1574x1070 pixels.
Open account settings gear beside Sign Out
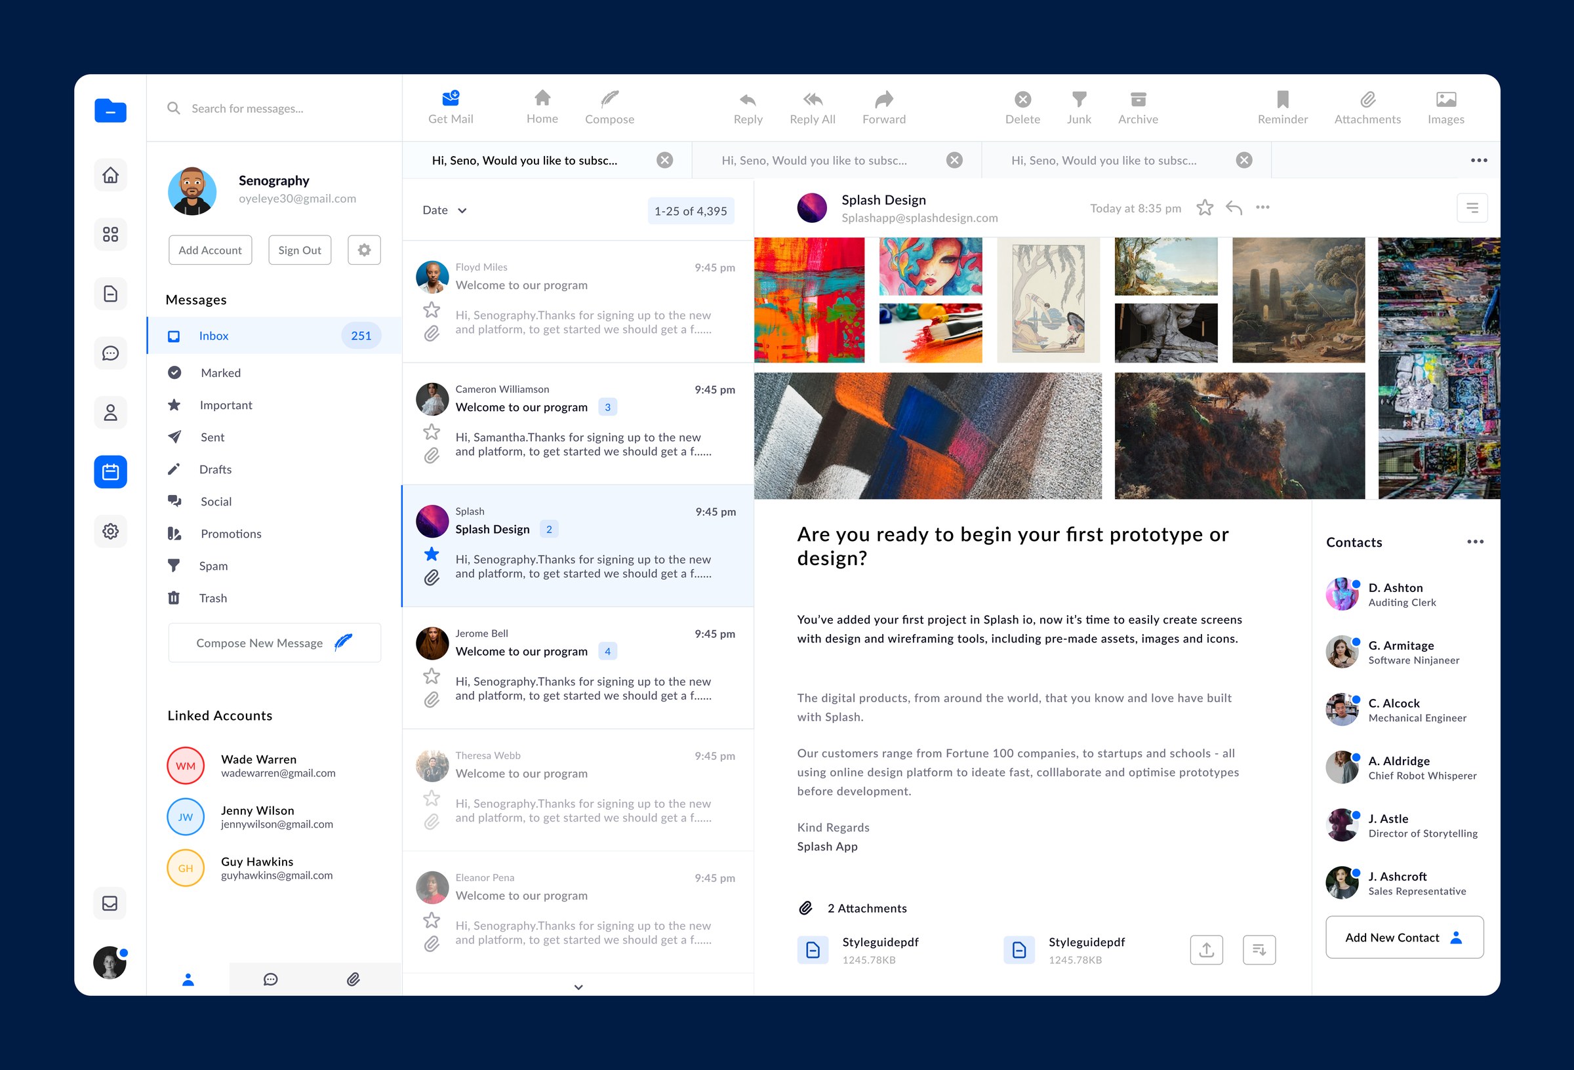click(x=365, y=250)
